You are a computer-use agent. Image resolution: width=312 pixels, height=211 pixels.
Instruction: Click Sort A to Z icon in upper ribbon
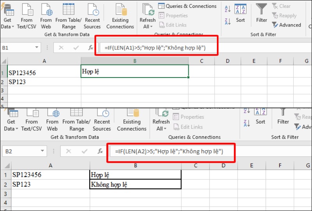[228, 8]
